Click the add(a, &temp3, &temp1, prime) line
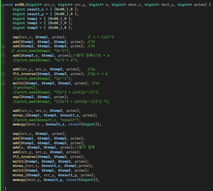213x191 pixels. point(44,147)
